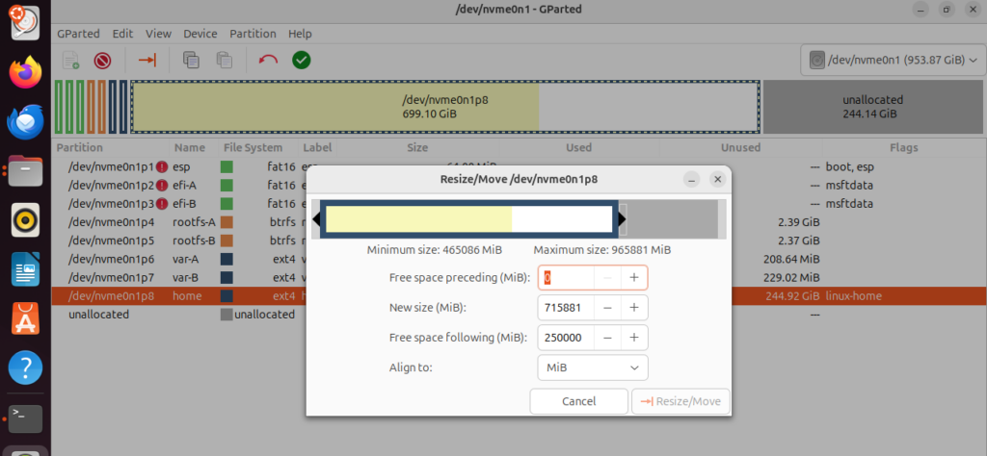
Task: Increase Free space following with plus
Action: click(x=634, y=338)
